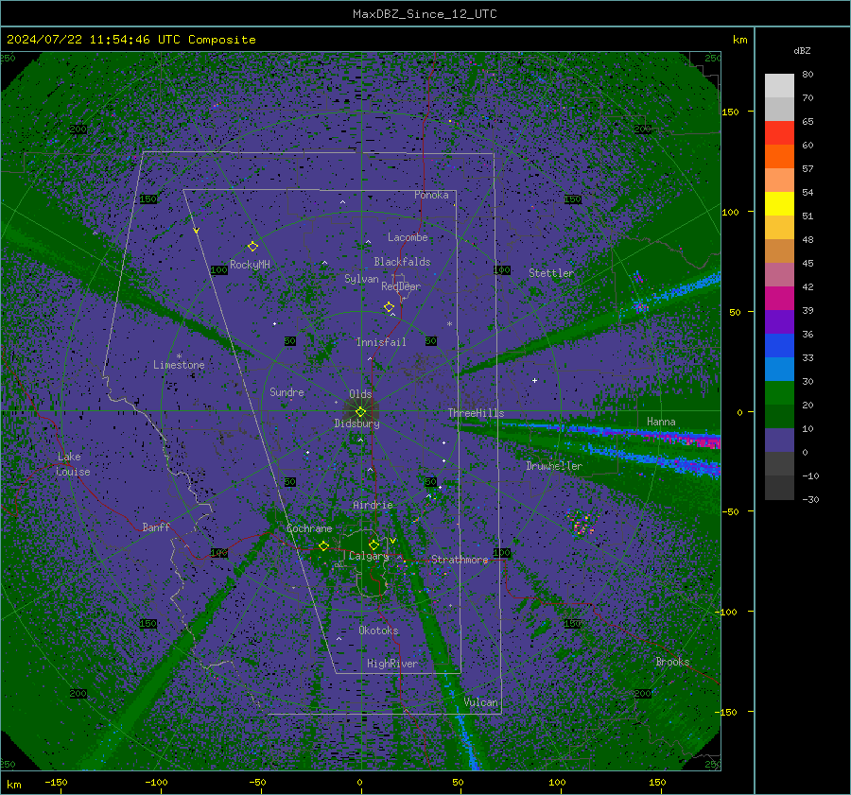Click the RockyMH label
The width and height of the screenshot is (851, 795).
[x=250, y=265]
